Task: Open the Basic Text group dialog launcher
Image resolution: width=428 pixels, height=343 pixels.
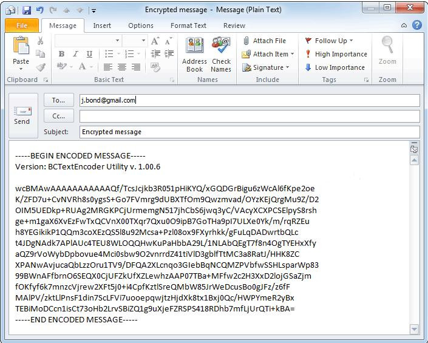Action: tap(172, 80)
